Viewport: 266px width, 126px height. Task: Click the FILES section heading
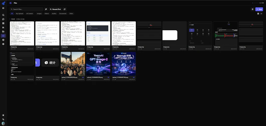(13, 19)
